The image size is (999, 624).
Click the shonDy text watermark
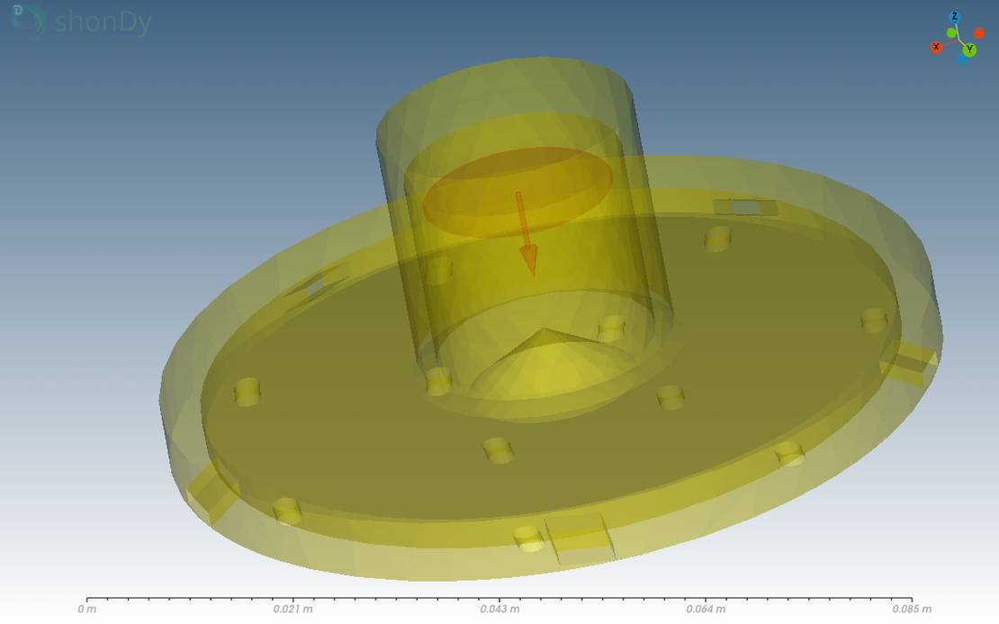103,23
